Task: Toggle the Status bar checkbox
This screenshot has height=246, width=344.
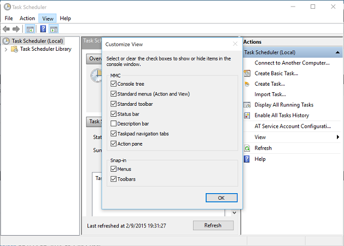Action: pyautogui.click(x=113, y=114)
